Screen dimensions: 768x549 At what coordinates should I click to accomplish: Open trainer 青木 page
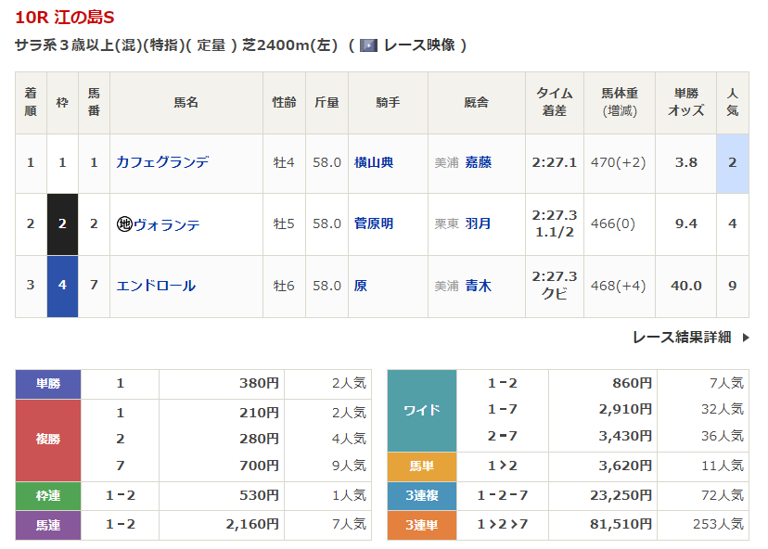(x=479, y=286)
